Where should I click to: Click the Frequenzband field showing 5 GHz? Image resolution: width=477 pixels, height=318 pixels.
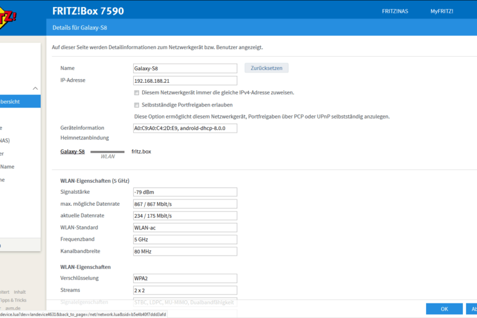pyautogui.click(x=185, y=240)
